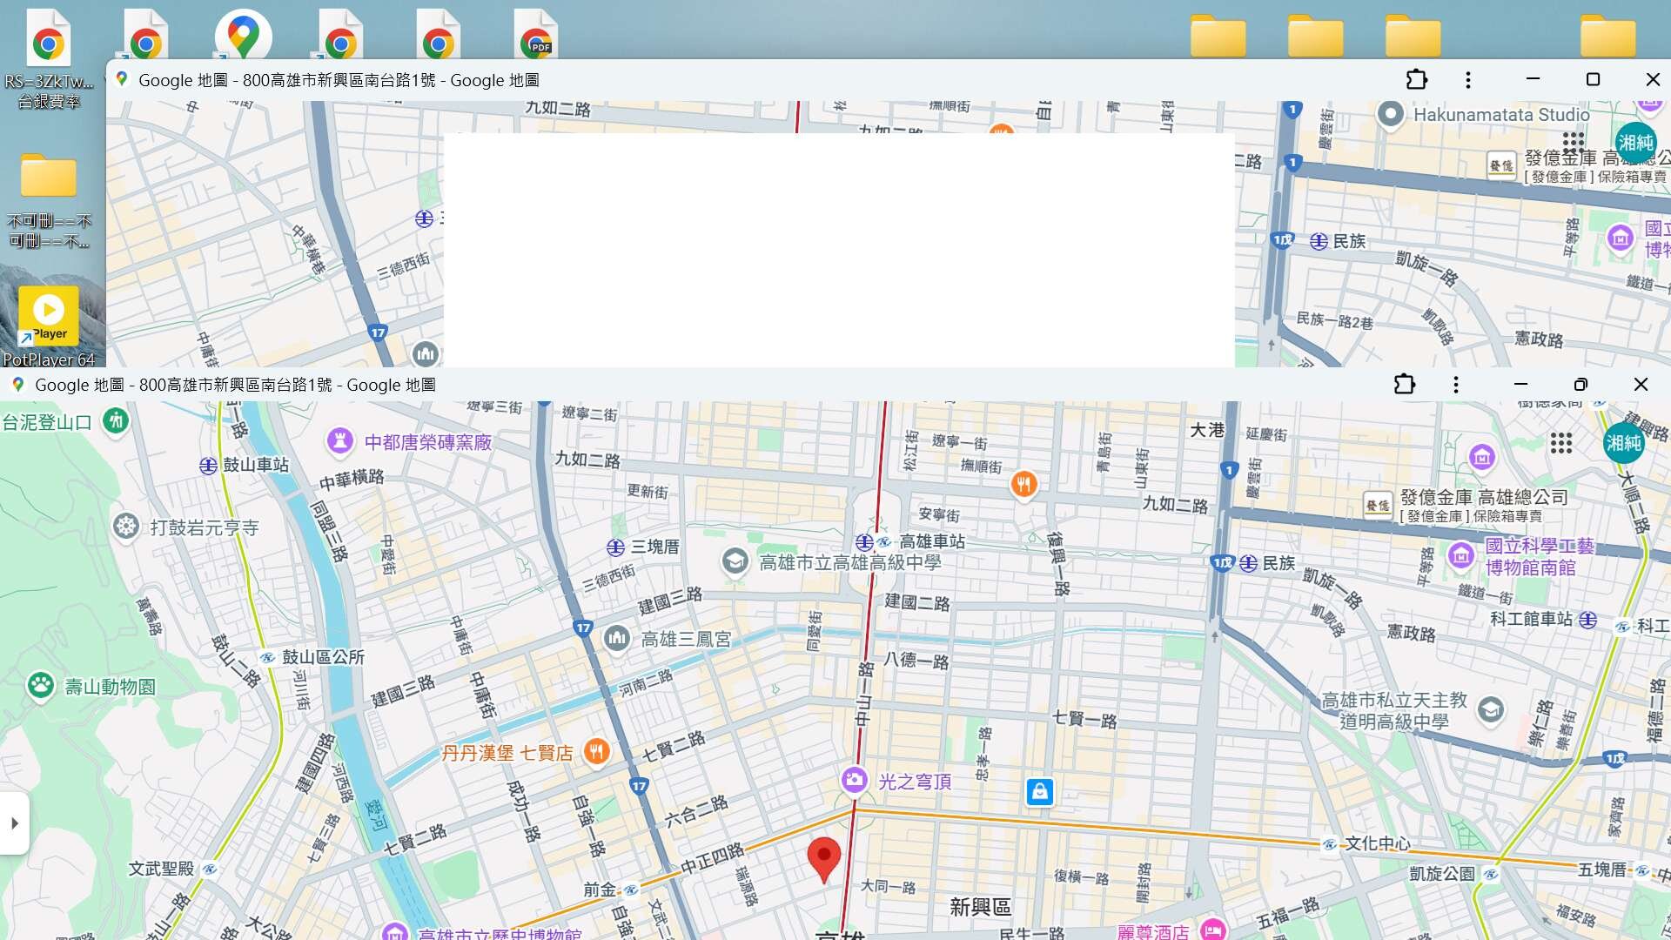Click the 打鼓岩元亨寺 temple icon

tap(126, 527)
